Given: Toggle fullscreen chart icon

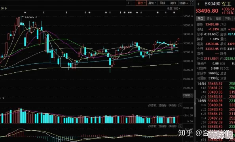Looking at the screenshot, I should pyautogui.click(x=191, y=3).
